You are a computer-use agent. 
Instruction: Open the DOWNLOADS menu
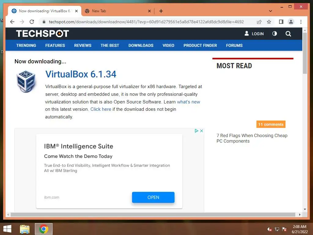click(x=141, y=45)
